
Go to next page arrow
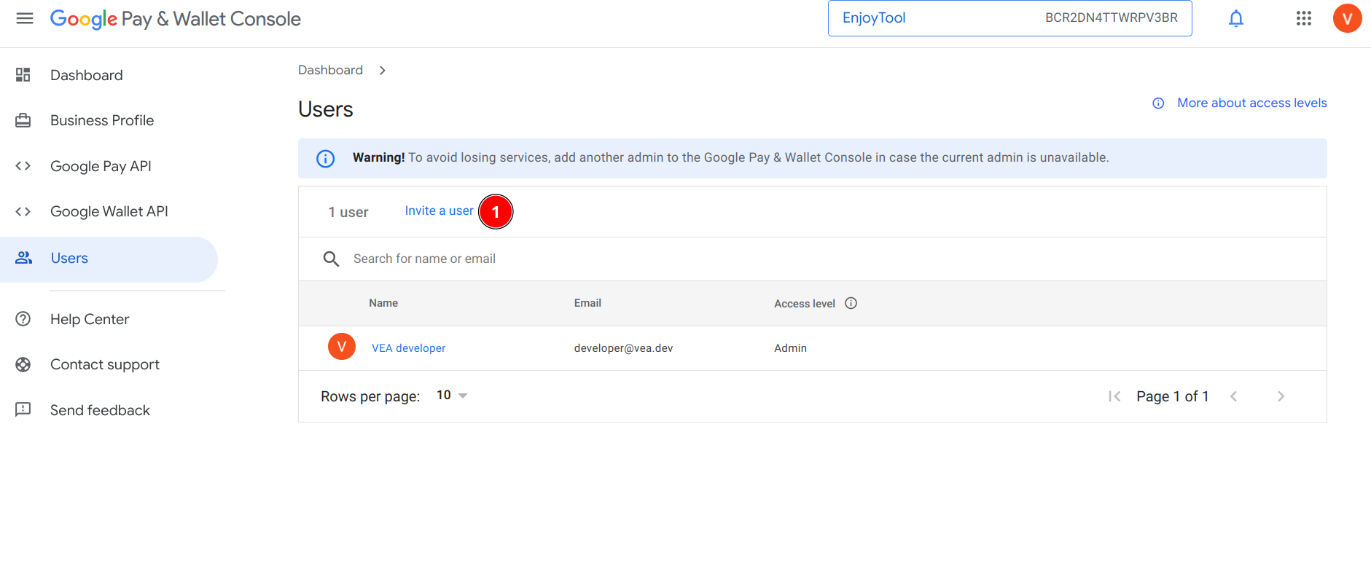click(x=1281, y=396)
